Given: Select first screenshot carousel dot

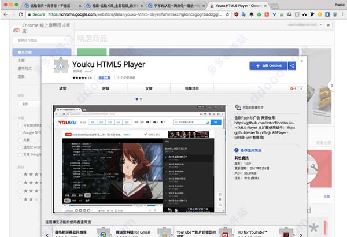Looking at the screenshot, I should [136, 99].
